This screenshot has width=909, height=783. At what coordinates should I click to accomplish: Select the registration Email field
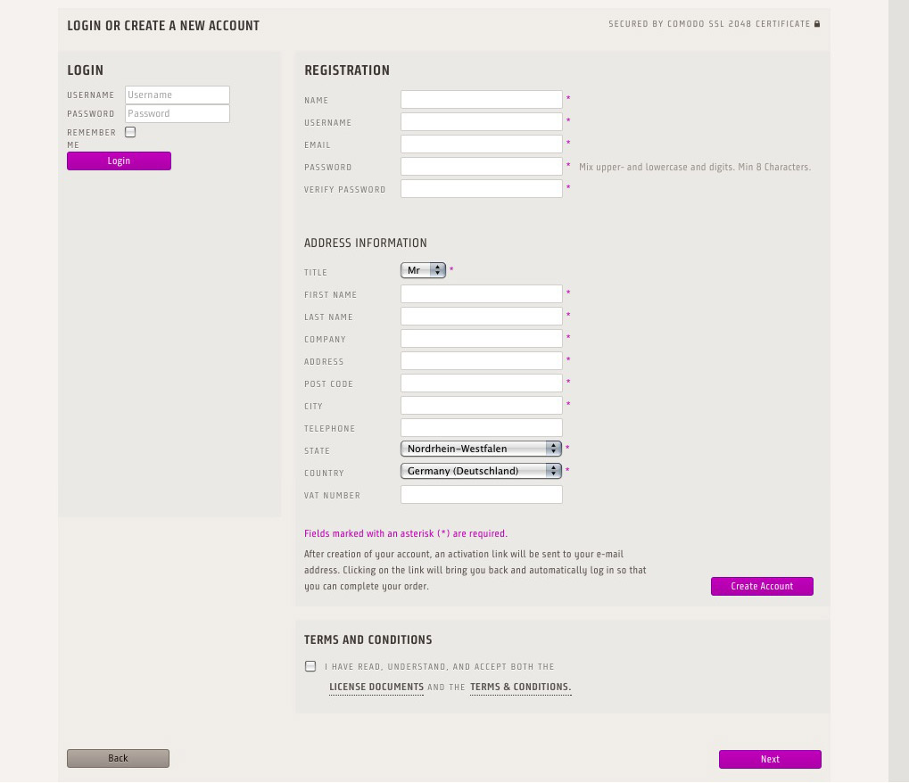(x=482, y=144)
